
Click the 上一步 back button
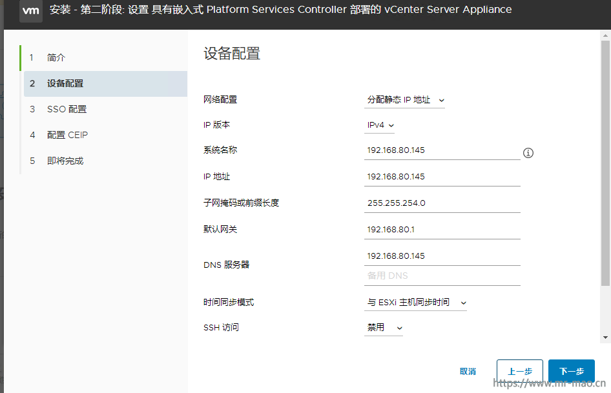(520, 371)
